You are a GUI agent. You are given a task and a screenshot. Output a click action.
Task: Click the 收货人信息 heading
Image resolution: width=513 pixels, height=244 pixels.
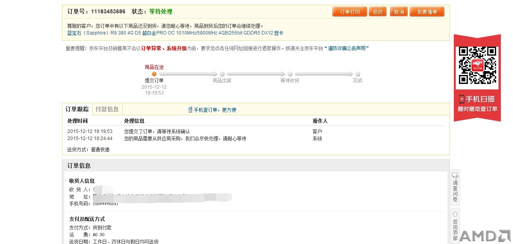coord(82,181)
